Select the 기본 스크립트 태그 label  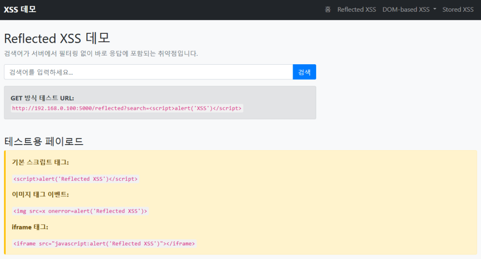coord(40,162)
